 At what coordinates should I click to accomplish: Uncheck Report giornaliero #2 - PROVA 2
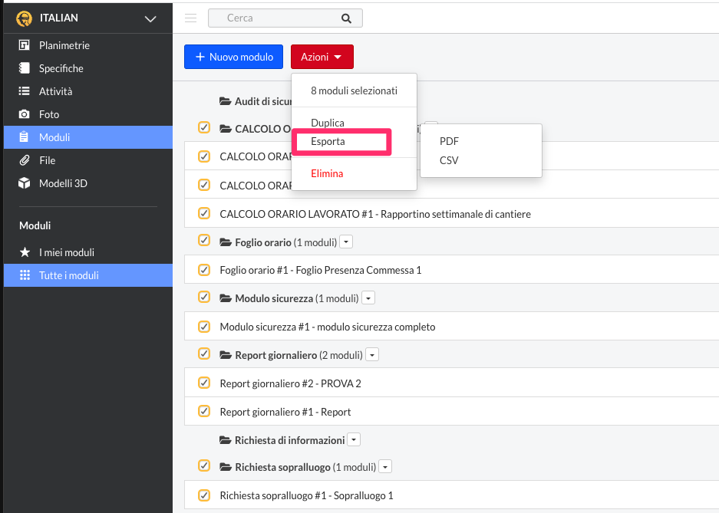click(204, 383)
